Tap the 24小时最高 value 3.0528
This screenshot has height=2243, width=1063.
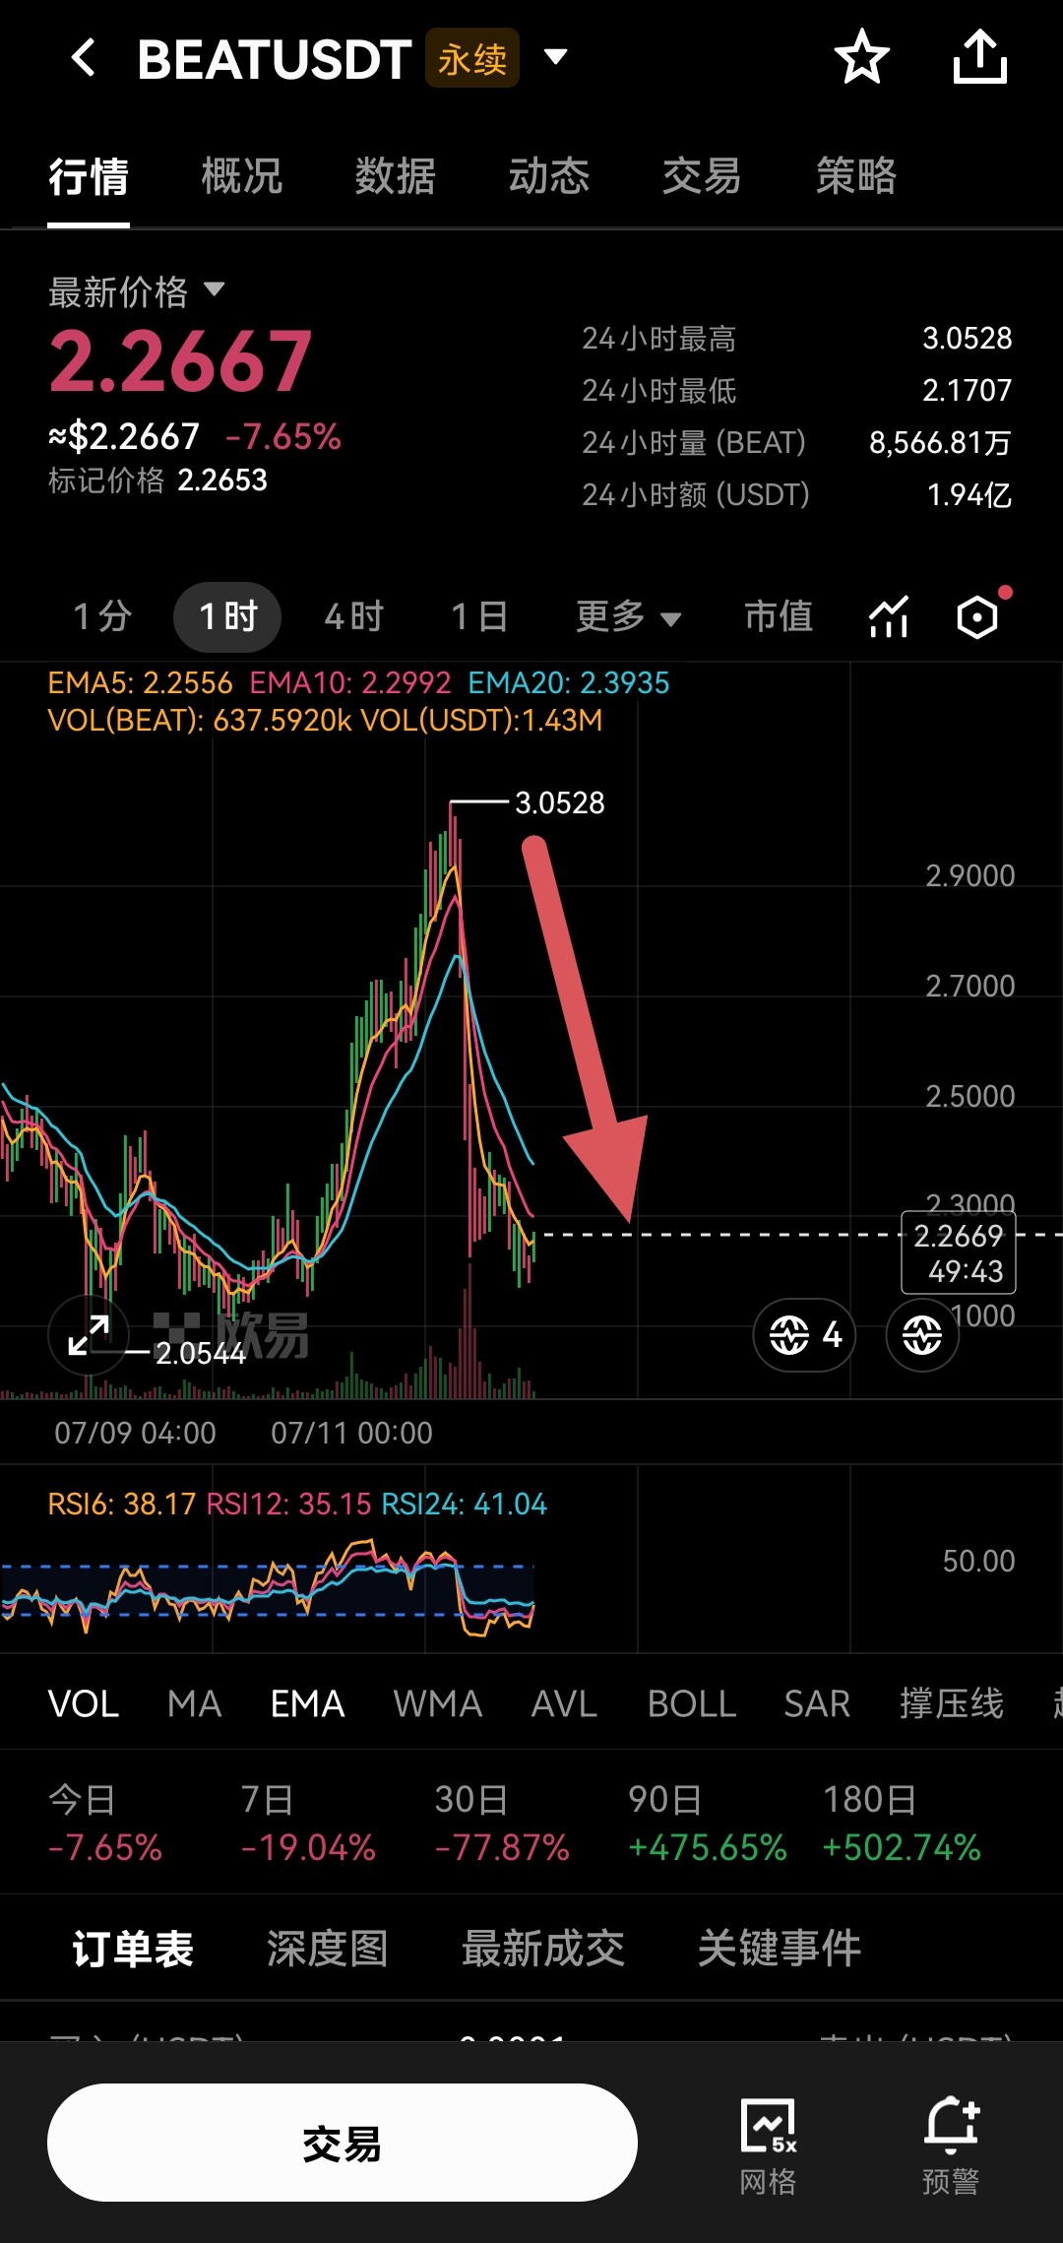click(x=967, y=339)
